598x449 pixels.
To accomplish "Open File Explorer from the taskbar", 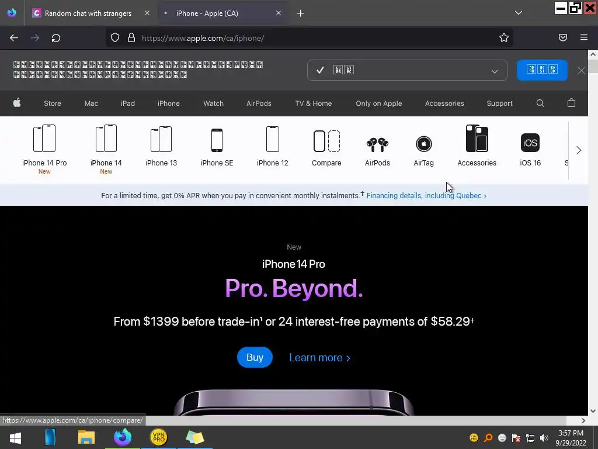I will (86, 437).
